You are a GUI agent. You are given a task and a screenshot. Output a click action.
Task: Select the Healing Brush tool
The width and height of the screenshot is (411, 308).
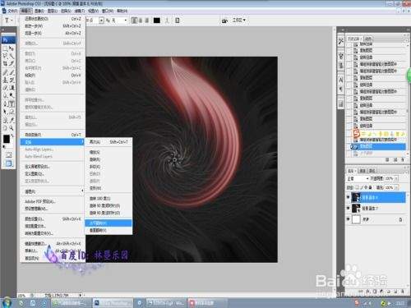[x=5, y=72]
